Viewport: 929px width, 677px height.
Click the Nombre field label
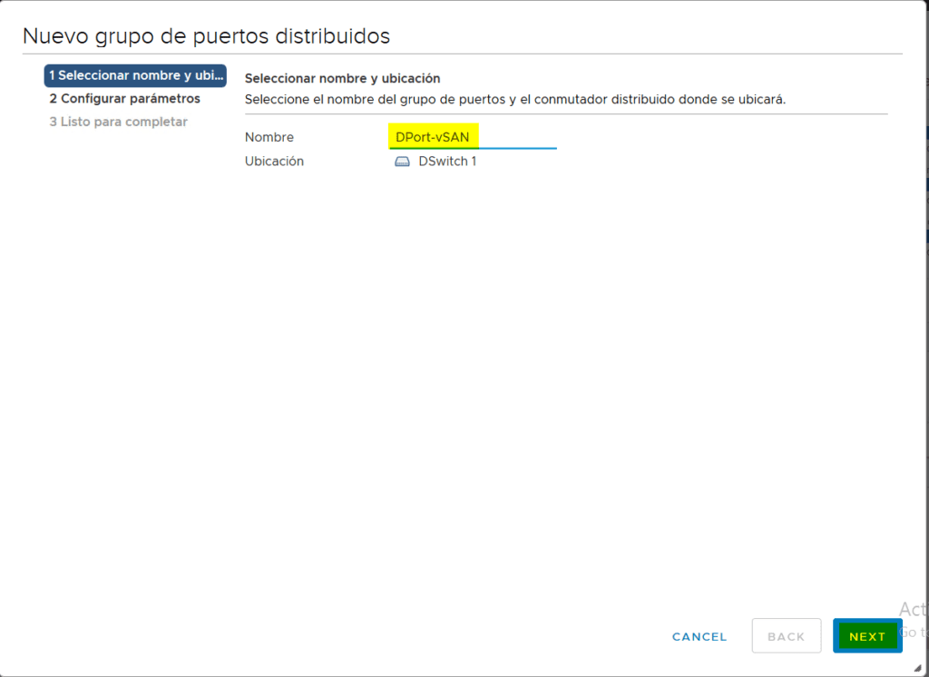[x=269, y=136]
